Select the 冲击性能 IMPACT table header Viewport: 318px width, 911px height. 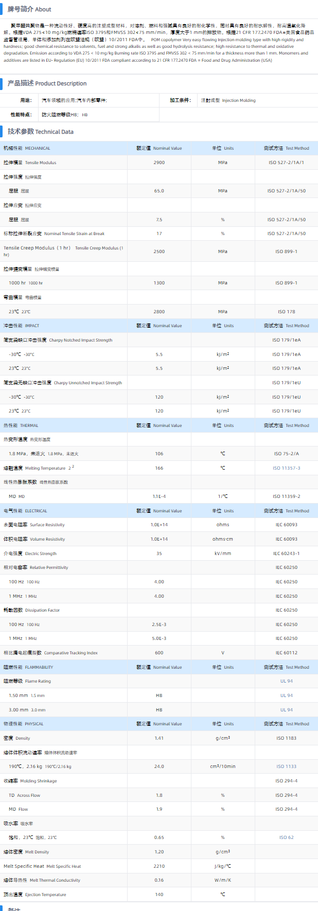(21, 326)
